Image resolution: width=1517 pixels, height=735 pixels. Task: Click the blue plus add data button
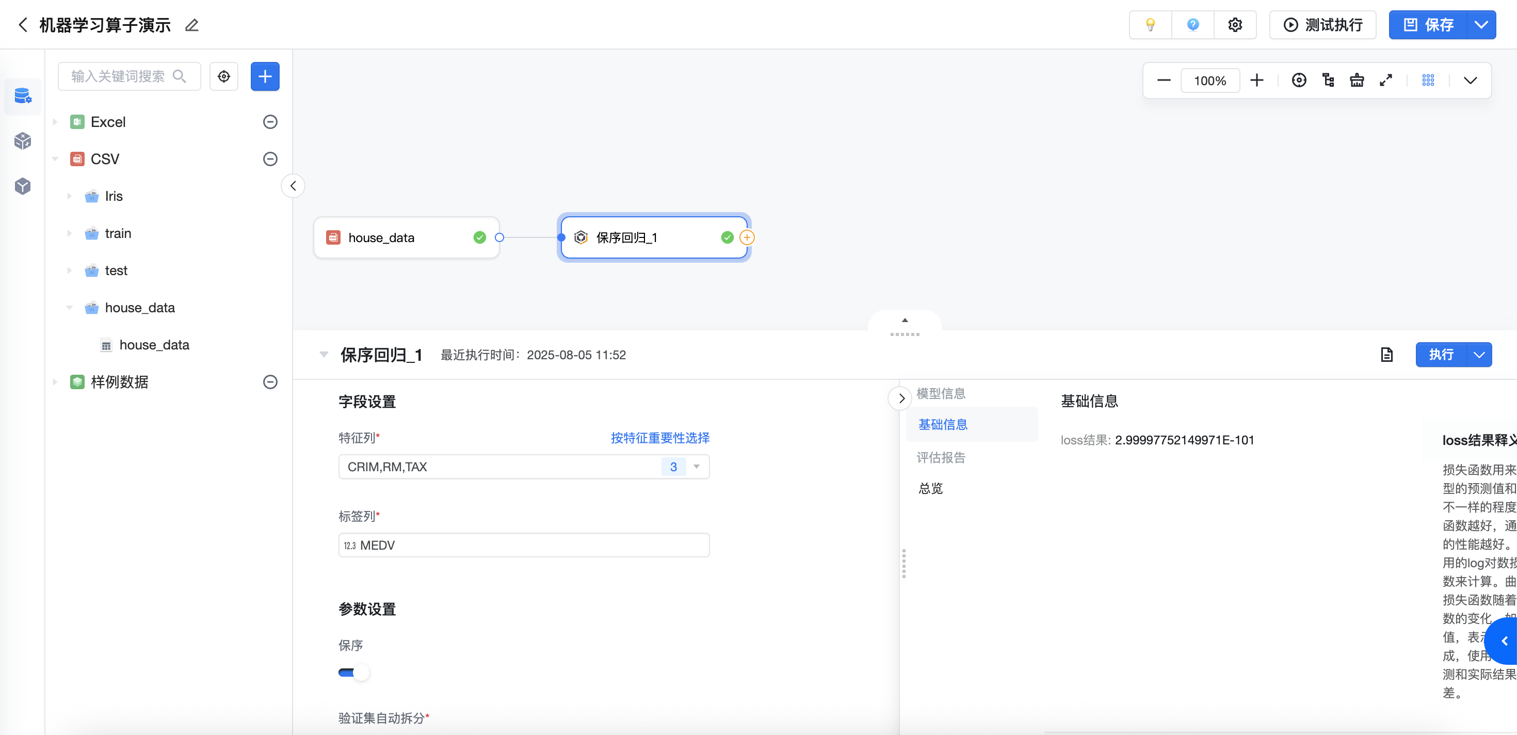tap(265, 76)
